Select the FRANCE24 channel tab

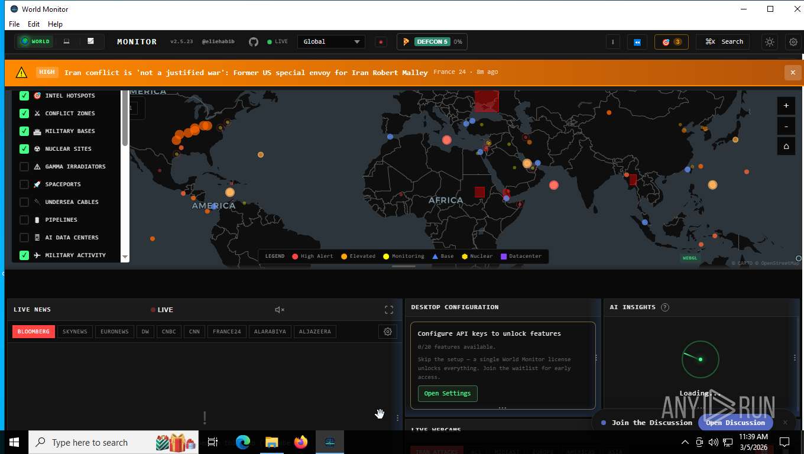tap(227, 332)
